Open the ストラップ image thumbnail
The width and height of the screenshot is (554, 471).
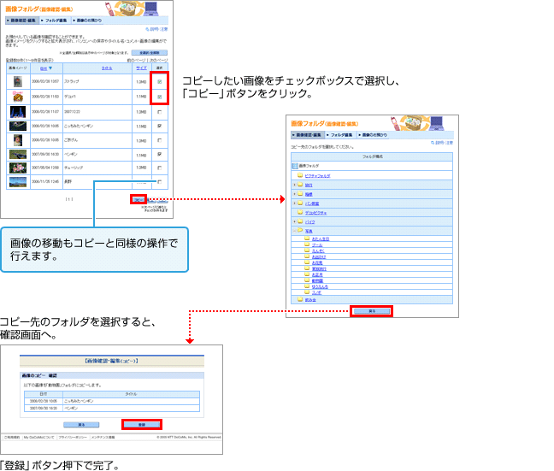[x=18, y=81]
